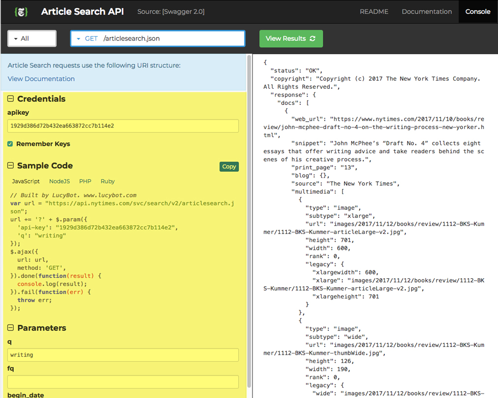Click the NYT logo icon in header

coord(21,12)
